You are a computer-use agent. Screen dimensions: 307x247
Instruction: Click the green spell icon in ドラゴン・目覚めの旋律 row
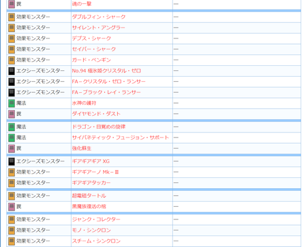pos(12,127)
